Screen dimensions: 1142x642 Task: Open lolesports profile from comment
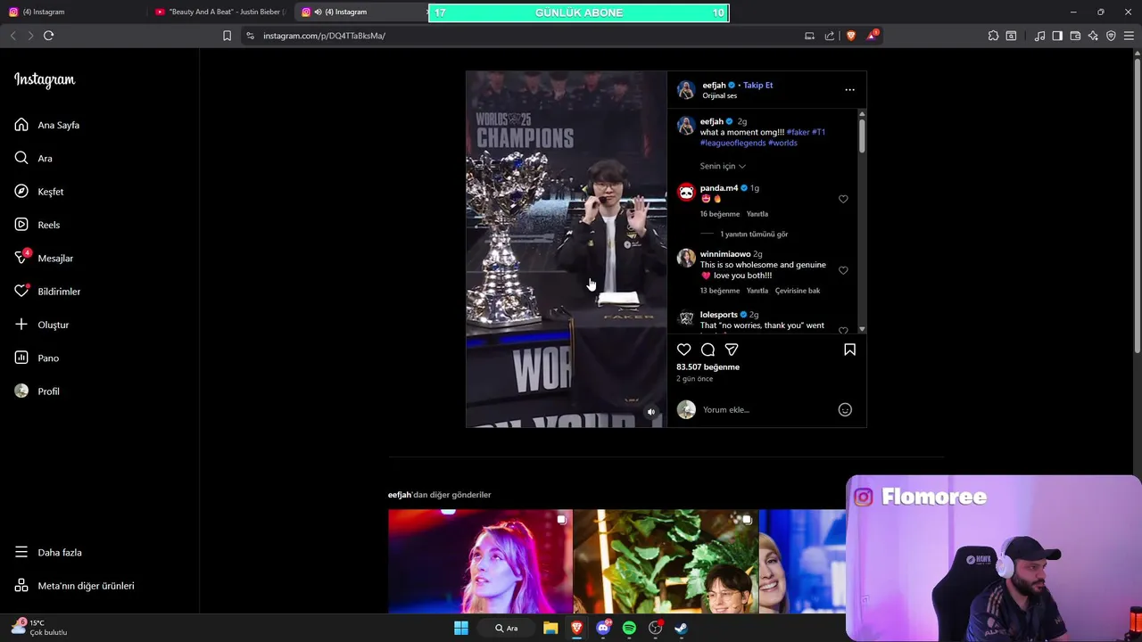(x=718, y=315)
